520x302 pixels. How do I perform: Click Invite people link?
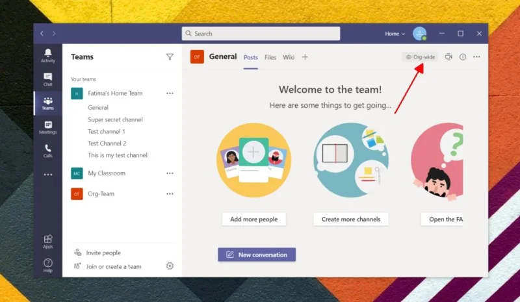[97, 253]
